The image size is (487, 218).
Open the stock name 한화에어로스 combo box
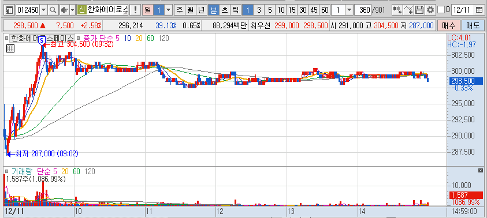(x=108, y=10)
